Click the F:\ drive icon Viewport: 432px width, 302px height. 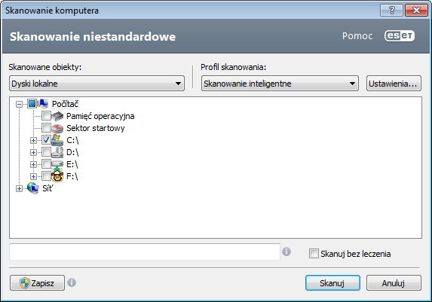(x=57, y=176)
